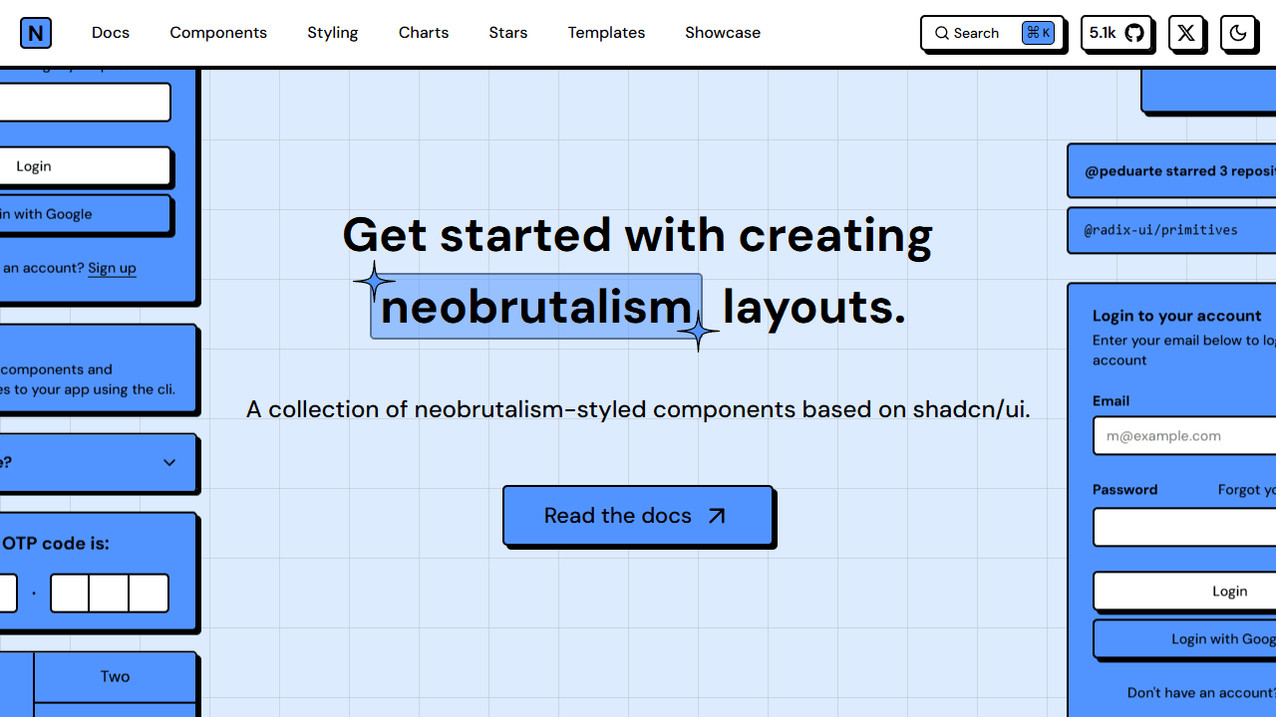Click the Forgot your password link
The width and height of the screenshot is (1276, 717).
click(1247, 490)
